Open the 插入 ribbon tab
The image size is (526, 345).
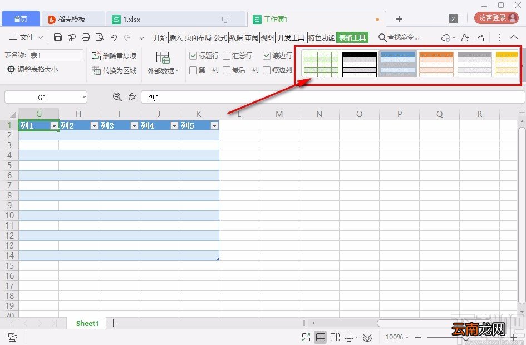coord(175,37)
